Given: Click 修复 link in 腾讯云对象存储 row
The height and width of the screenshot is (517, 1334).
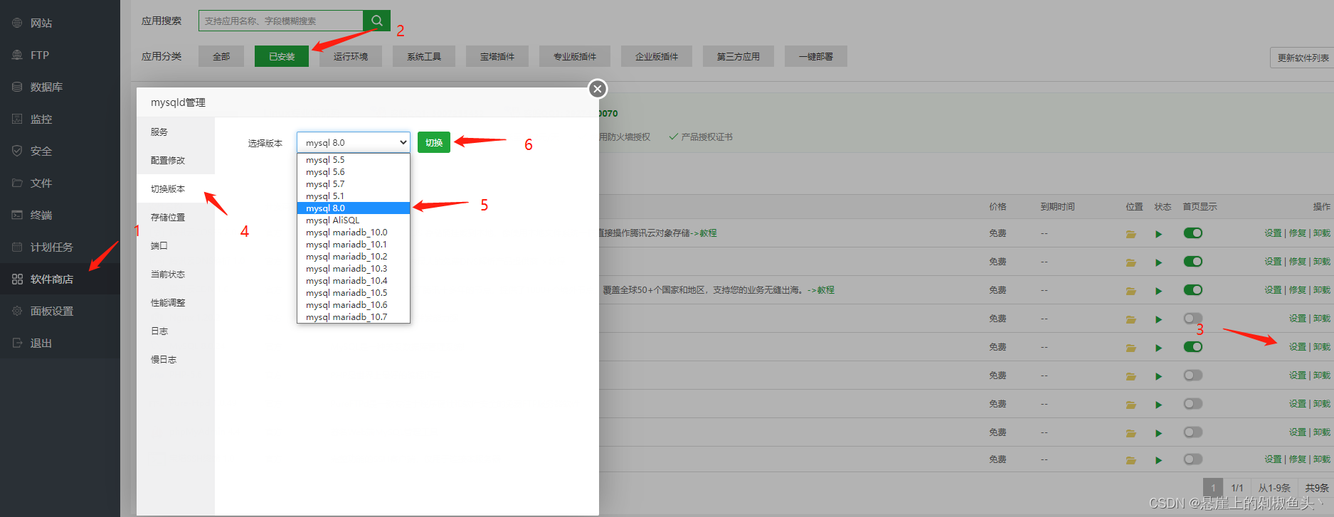Looking at the screenshot, I should pyautogui.click(x=1298, y=233).
